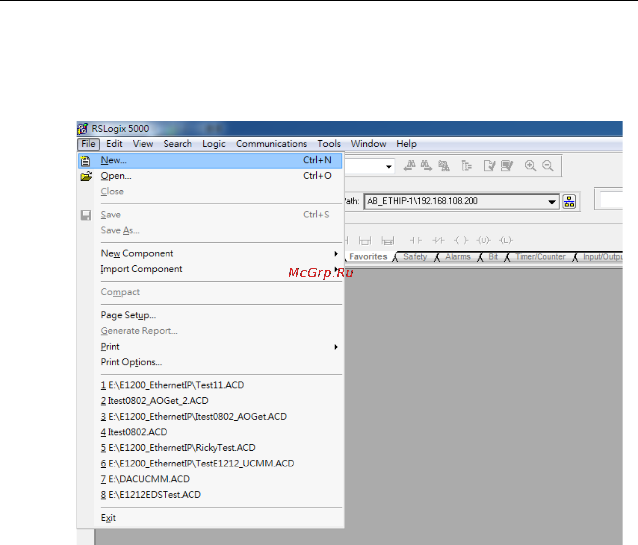Open the Communications menu
This screenshot has height=545, width=638.
271,144
